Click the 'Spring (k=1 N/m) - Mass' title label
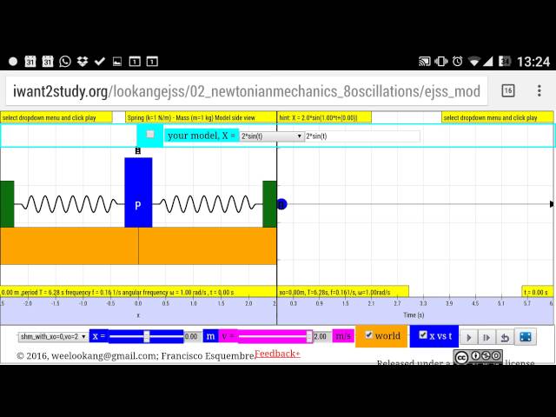Viewport: 556px width, 417px height. (x=201, y=118)
